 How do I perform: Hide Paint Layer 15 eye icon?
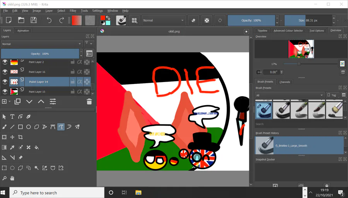point(5,91)
